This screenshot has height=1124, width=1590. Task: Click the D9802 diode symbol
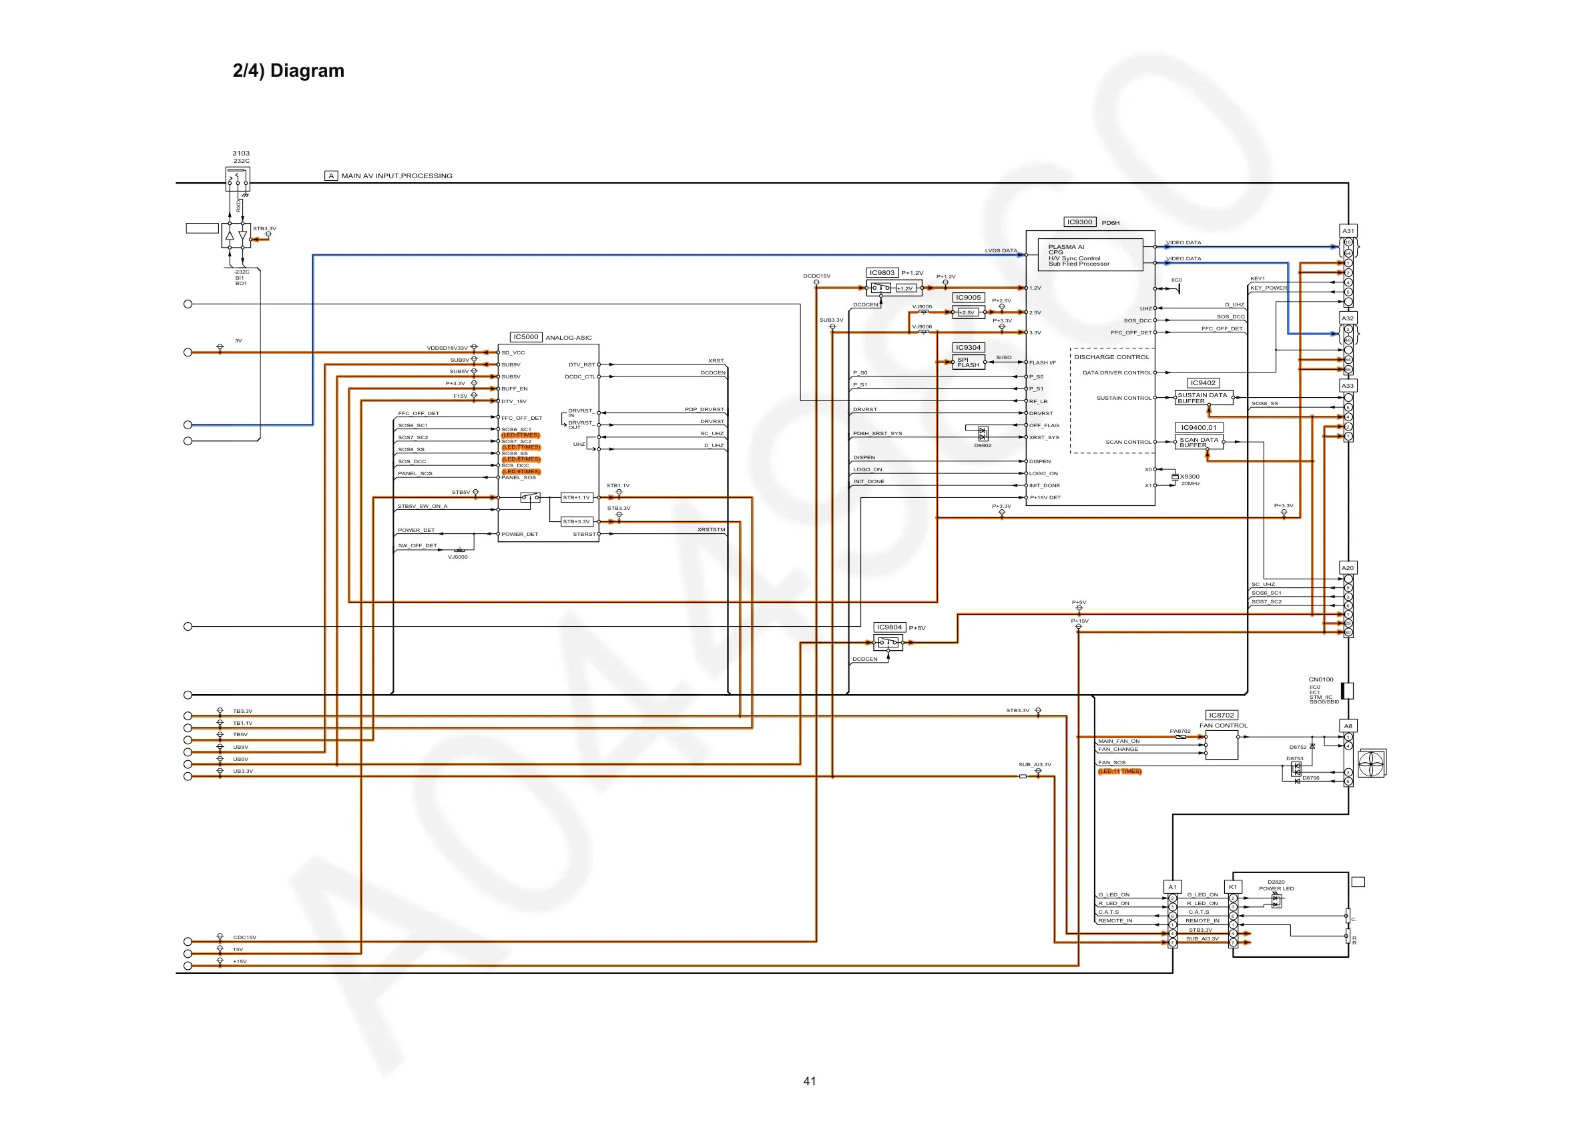coord(983,434)
